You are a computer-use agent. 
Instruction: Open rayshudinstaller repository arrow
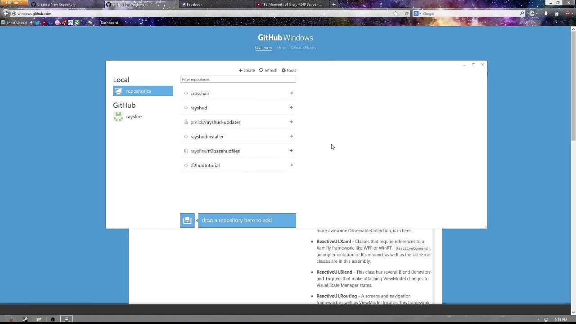[x=291, y=136]
